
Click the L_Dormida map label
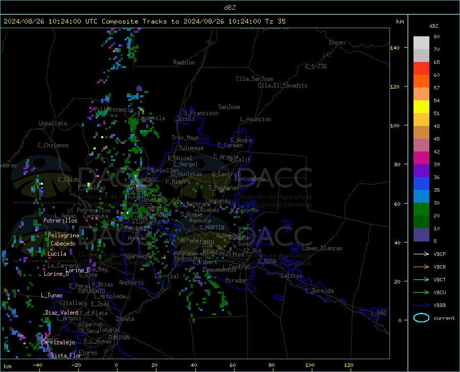click(319, 291)
